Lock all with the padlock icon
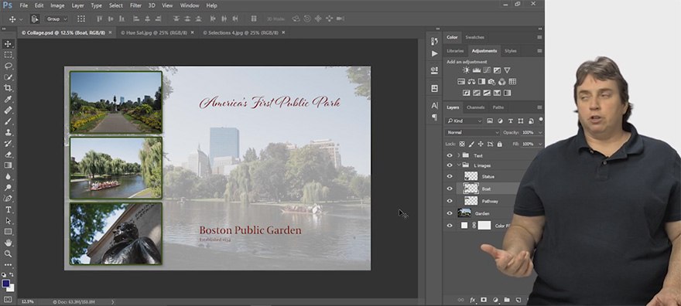The height and width of the screenshot is (306, 681). (499, 144)
